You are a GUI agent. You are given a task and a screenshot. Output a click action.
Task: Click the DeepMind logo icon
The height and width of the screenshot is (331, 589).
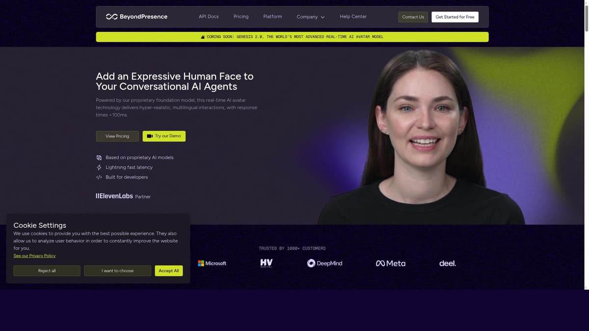[311, 263]
